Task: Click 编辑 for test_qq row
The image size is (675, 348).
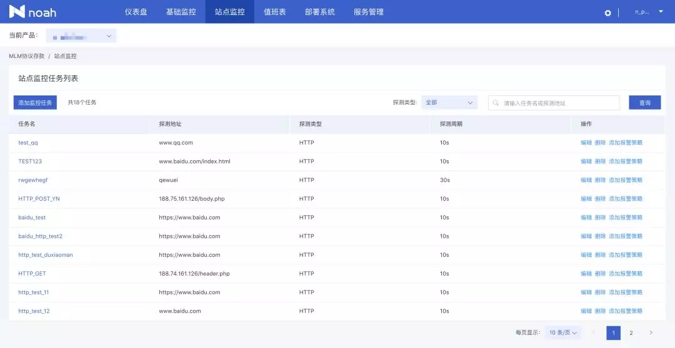Action: tap(586, 143)
